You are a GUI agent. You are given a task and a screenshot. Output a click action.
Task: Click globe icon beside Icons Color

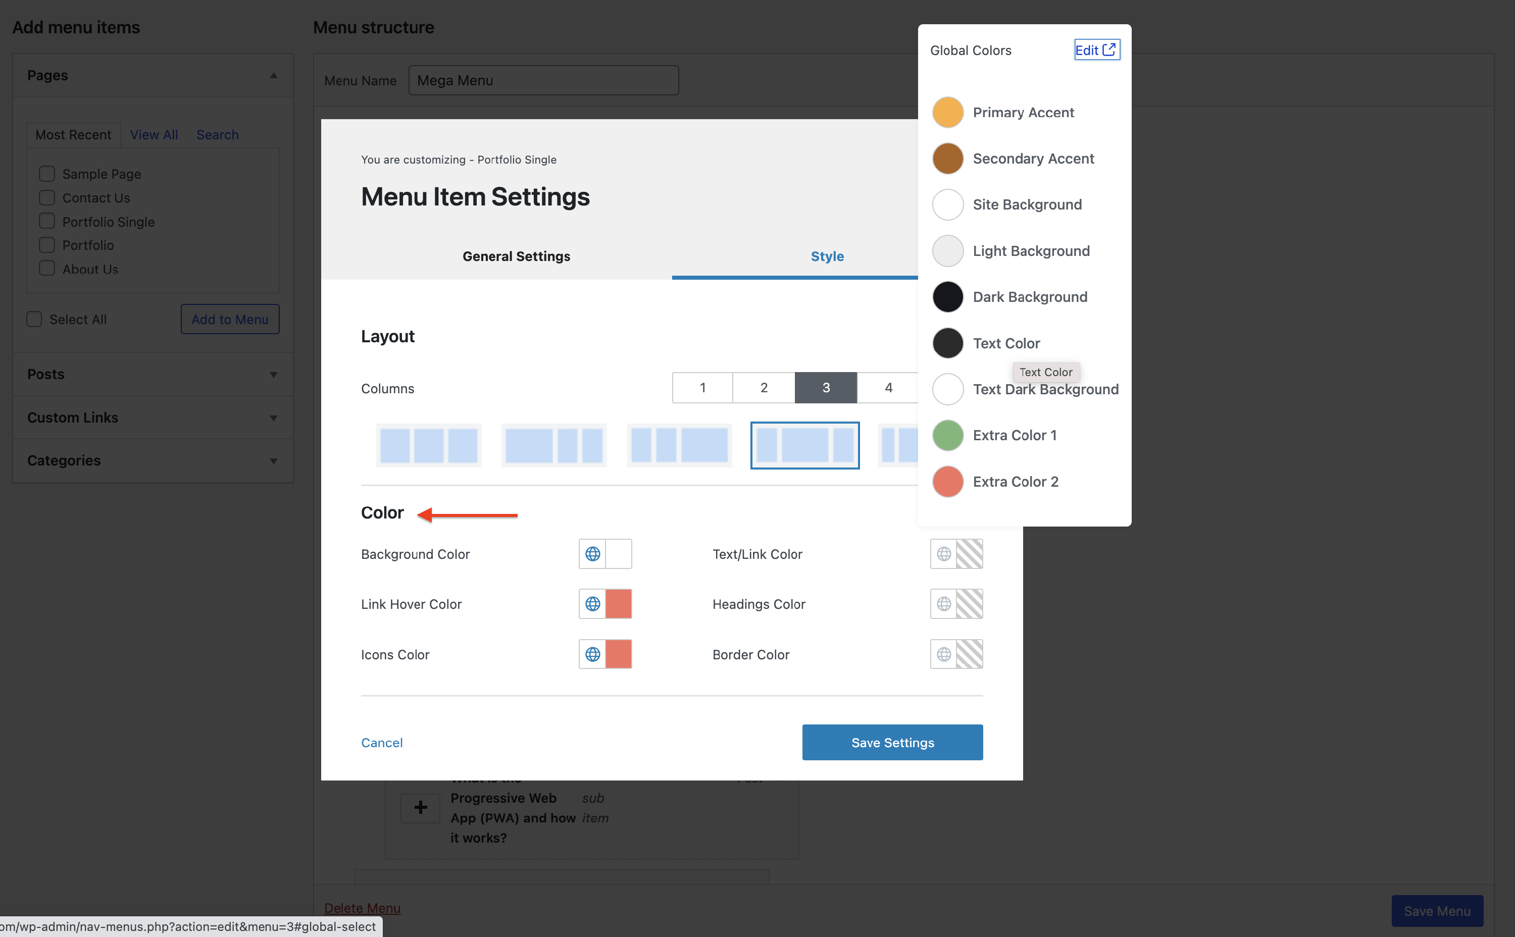(592, 654)
